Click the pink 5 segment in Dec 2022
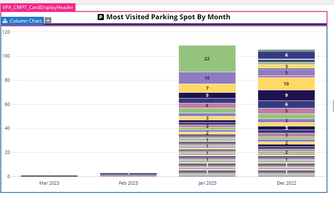The height and width of the screenshot is (199, 334). click(x=286, y=111)
